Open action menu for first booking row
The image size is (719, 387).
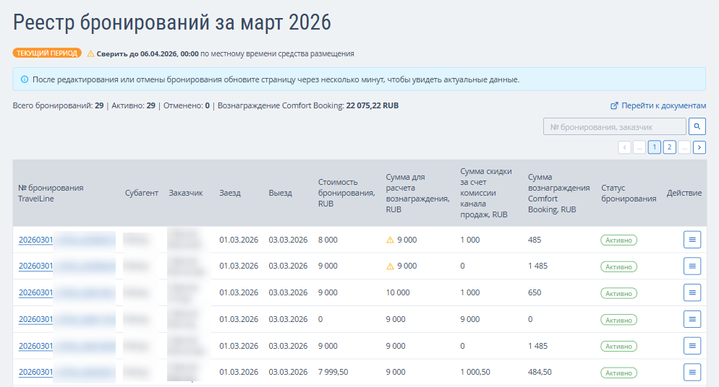click(692, 240)
